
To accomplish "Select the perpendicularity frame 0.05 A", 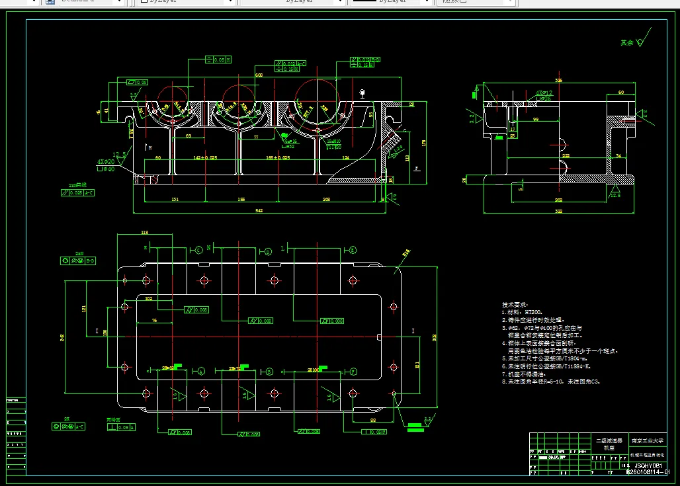I will coord(122,427).
